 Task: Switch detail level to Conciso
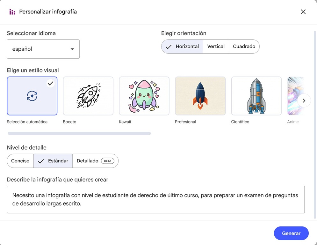[x=20, y=161]
